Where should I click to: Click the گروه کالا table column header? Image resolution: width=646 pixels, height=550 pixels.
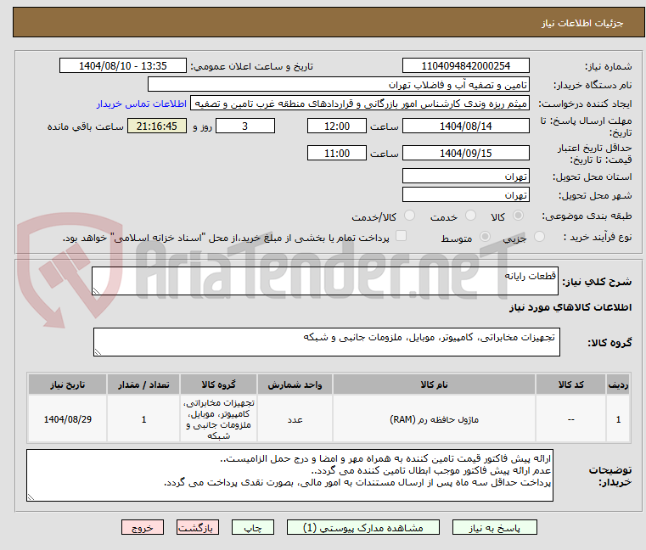click(218, 384)
